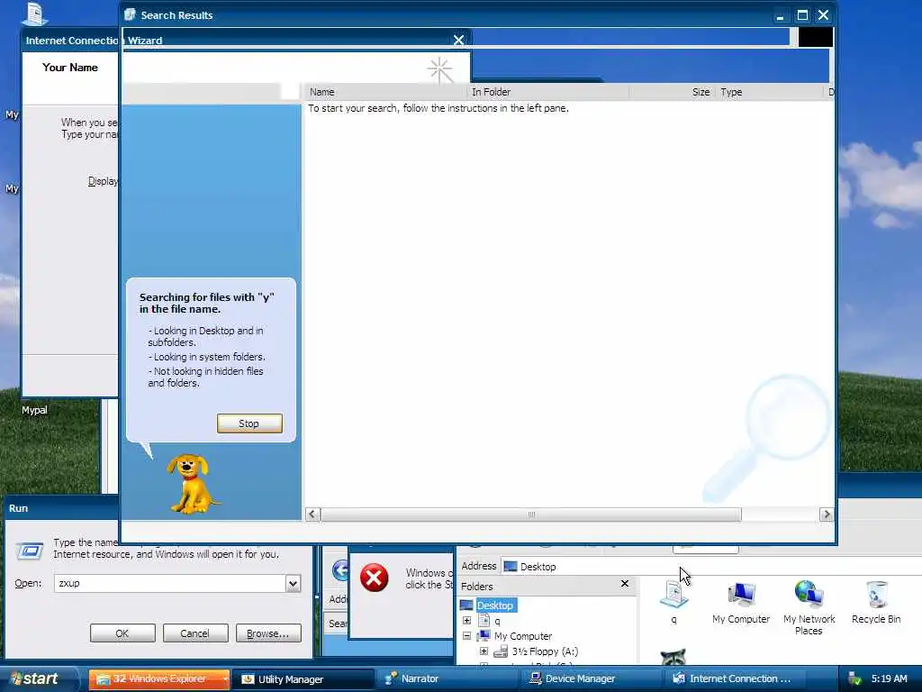The width and height of the screenshot is (922, 692).
Task: Close the Folders pane with its X
Action: (x=625, y=584)
